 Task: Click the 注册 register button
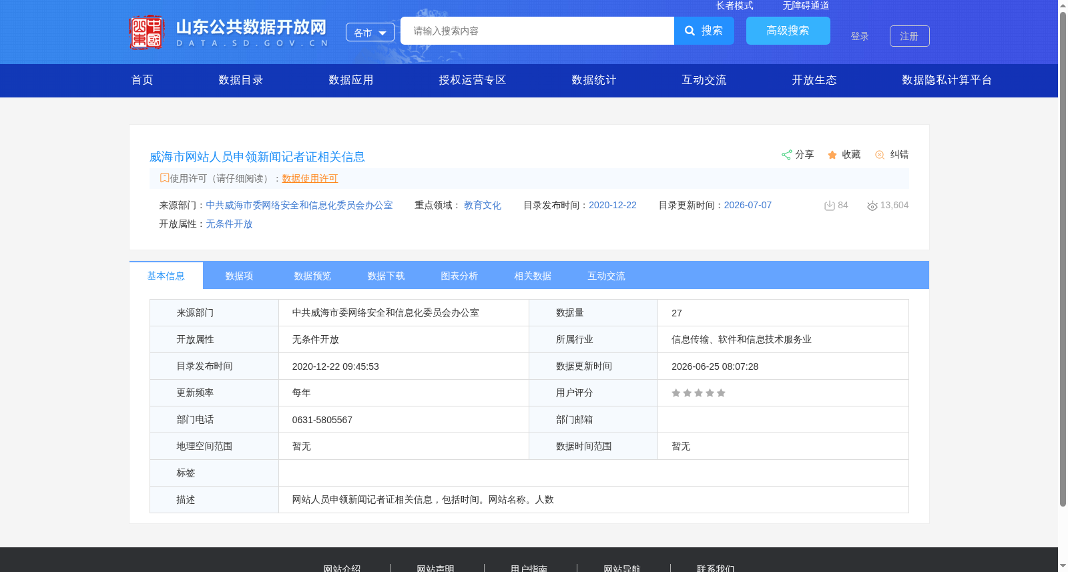(910, 36)
